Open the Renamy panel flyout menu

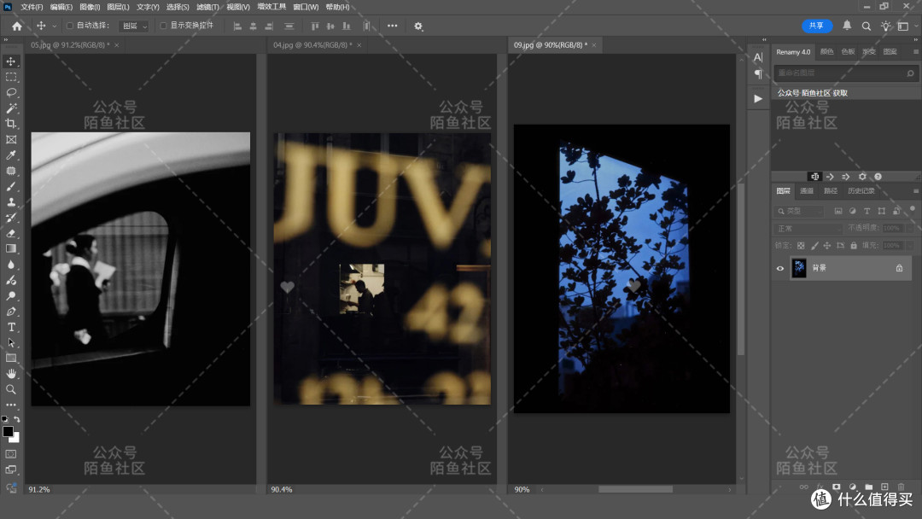(915, 52)
